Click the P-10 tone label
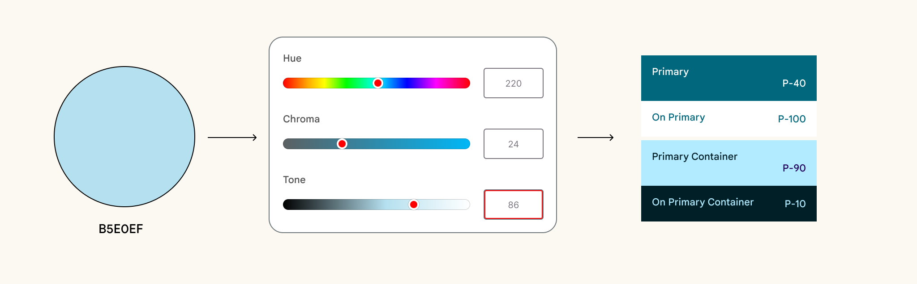 (795, 204)
